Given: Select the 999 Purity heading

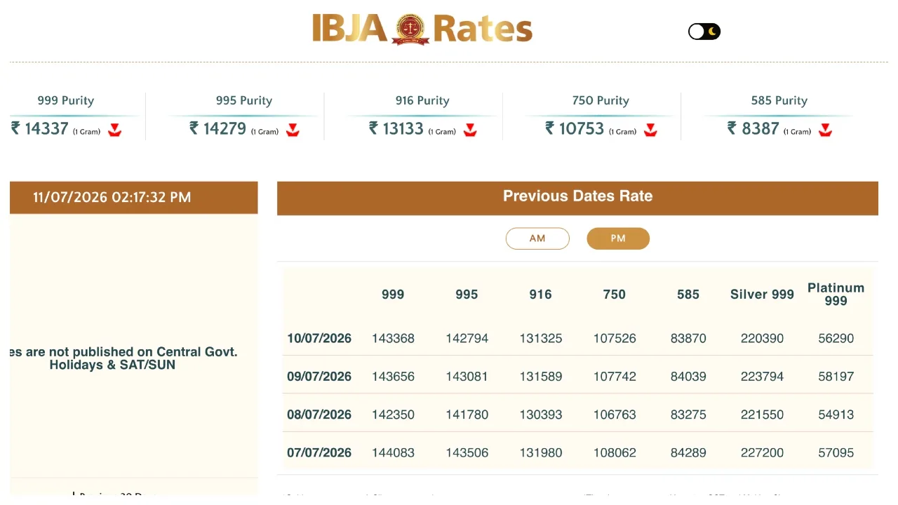Looking at the screenshot, I should pos(66,100).
